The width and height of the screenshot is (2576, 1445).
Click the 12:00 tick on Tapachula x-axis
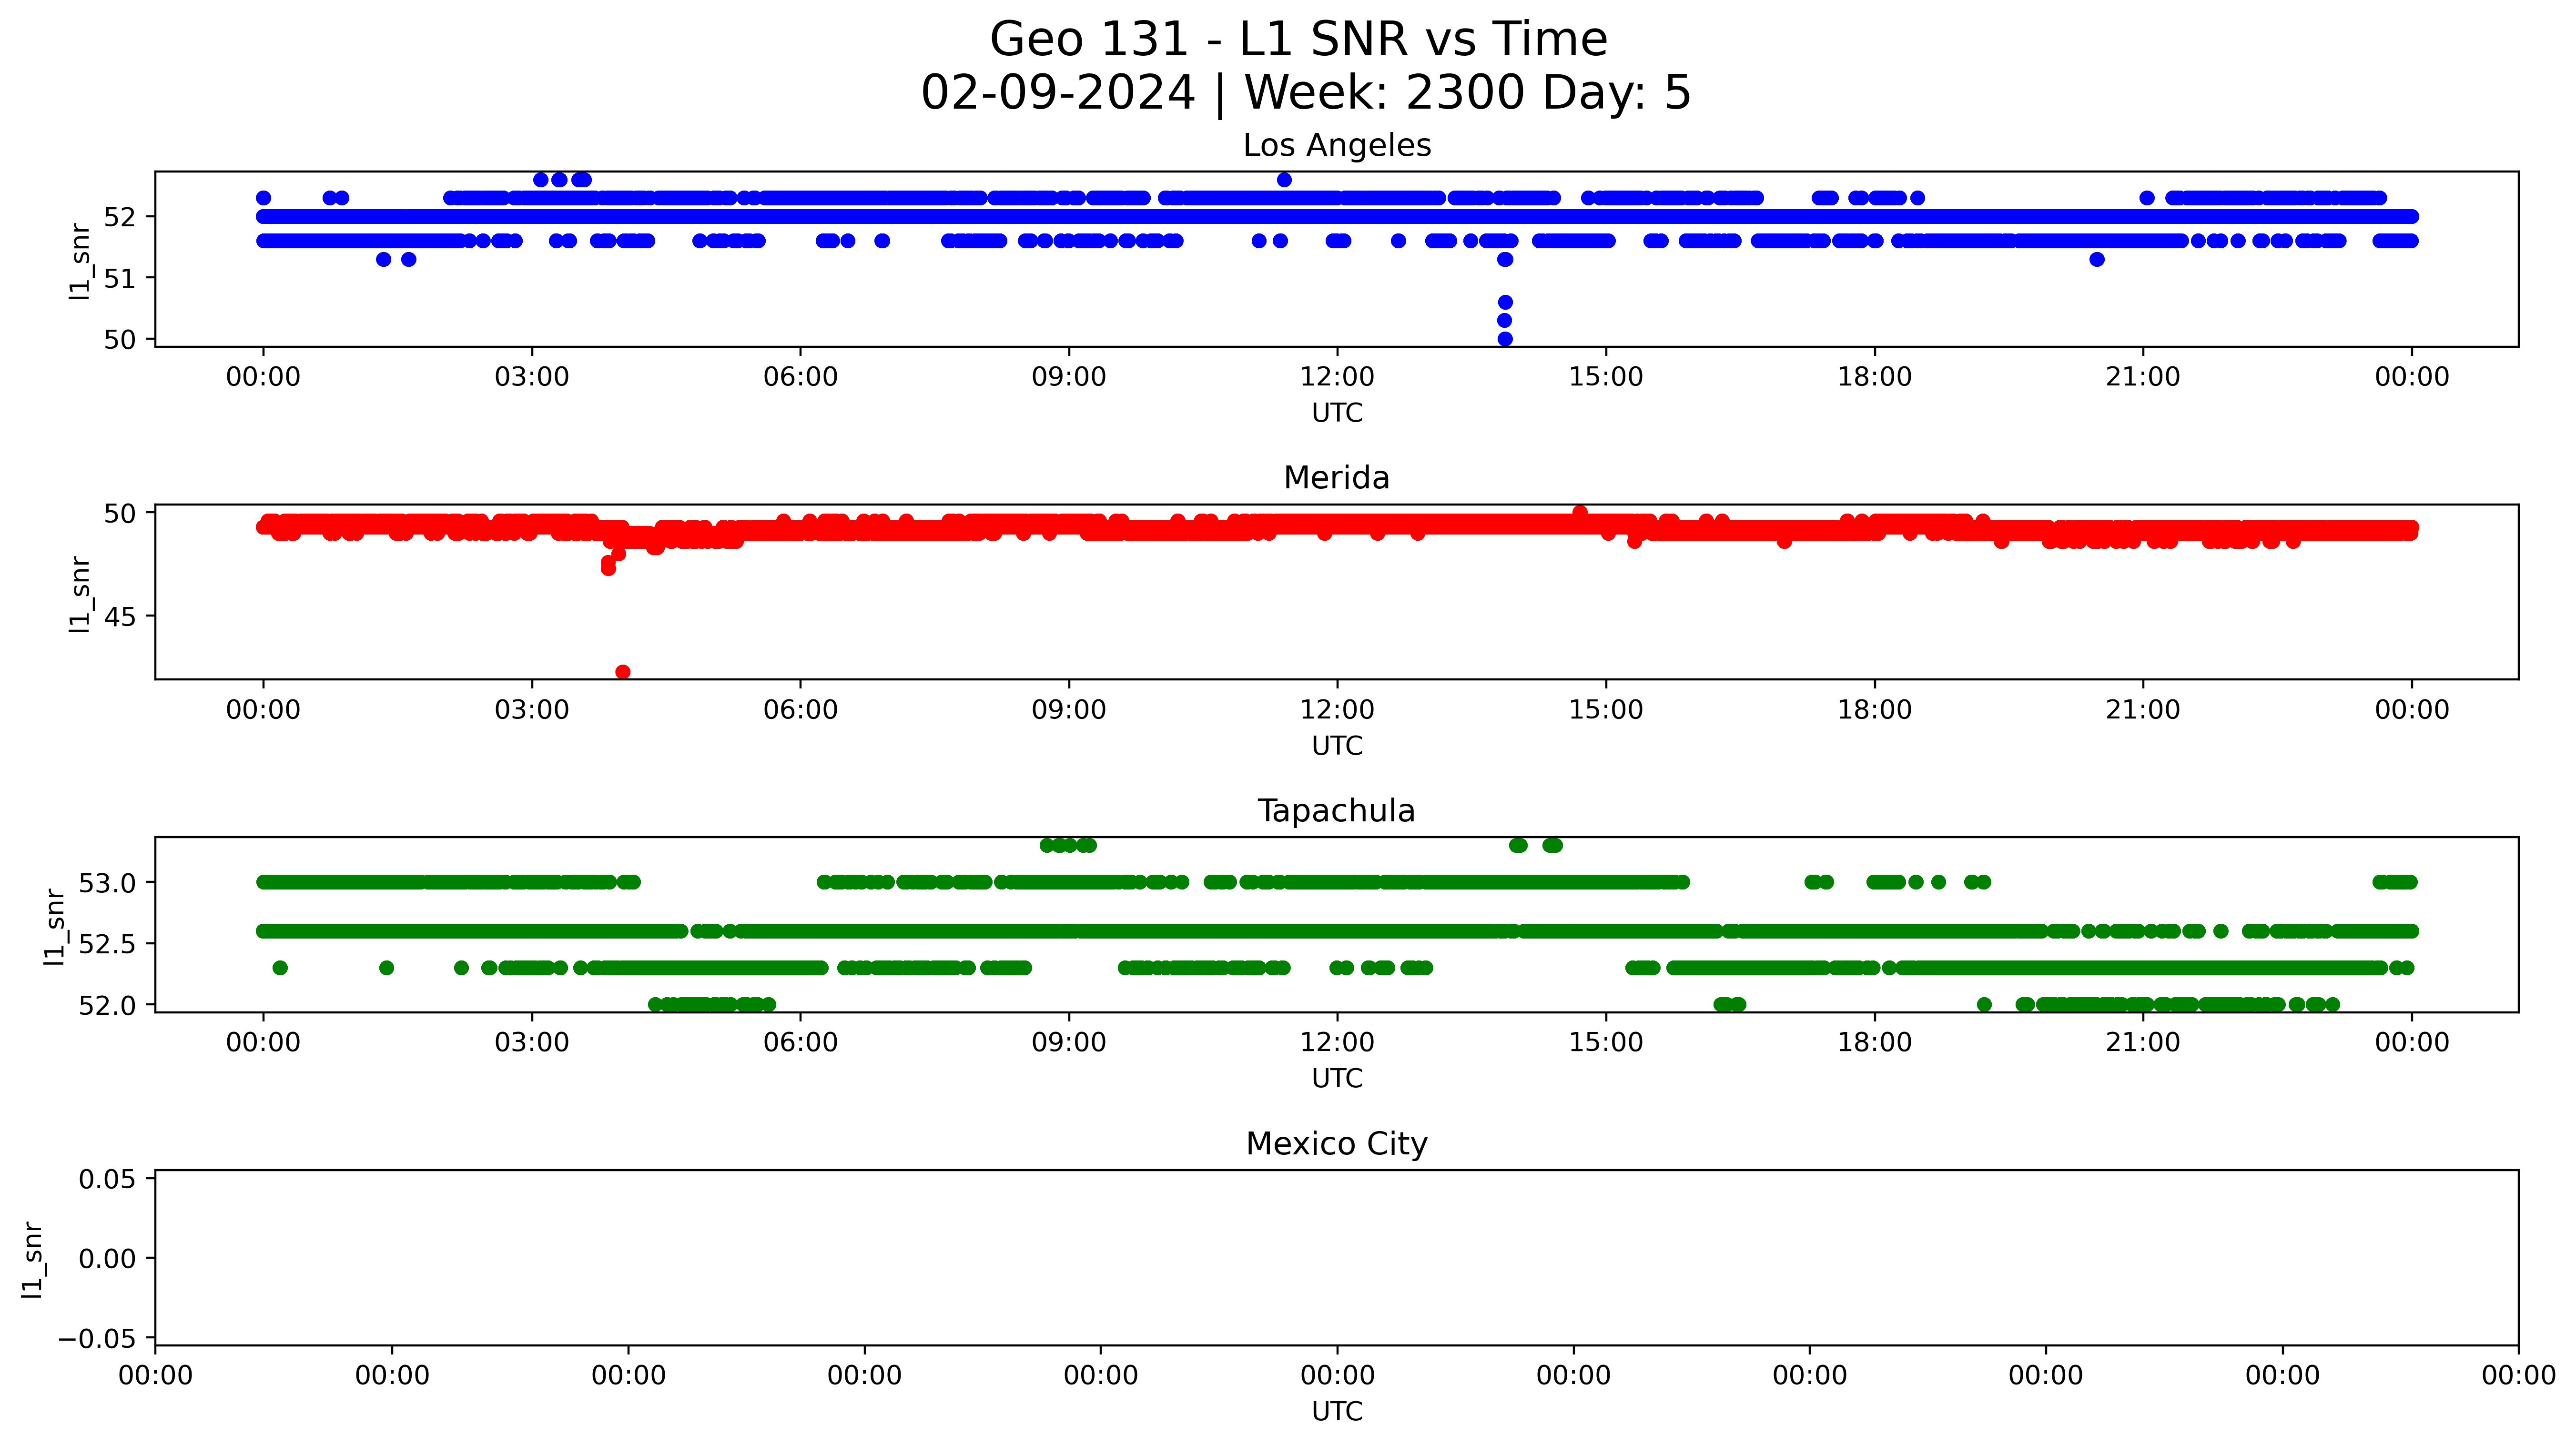coord(1337,1043)
